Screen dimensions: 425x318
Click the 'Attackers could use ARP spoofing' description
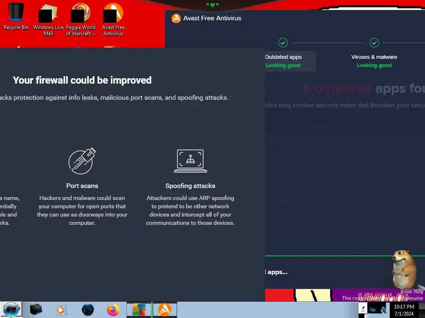pyautogui.click(x=190, y=210)
